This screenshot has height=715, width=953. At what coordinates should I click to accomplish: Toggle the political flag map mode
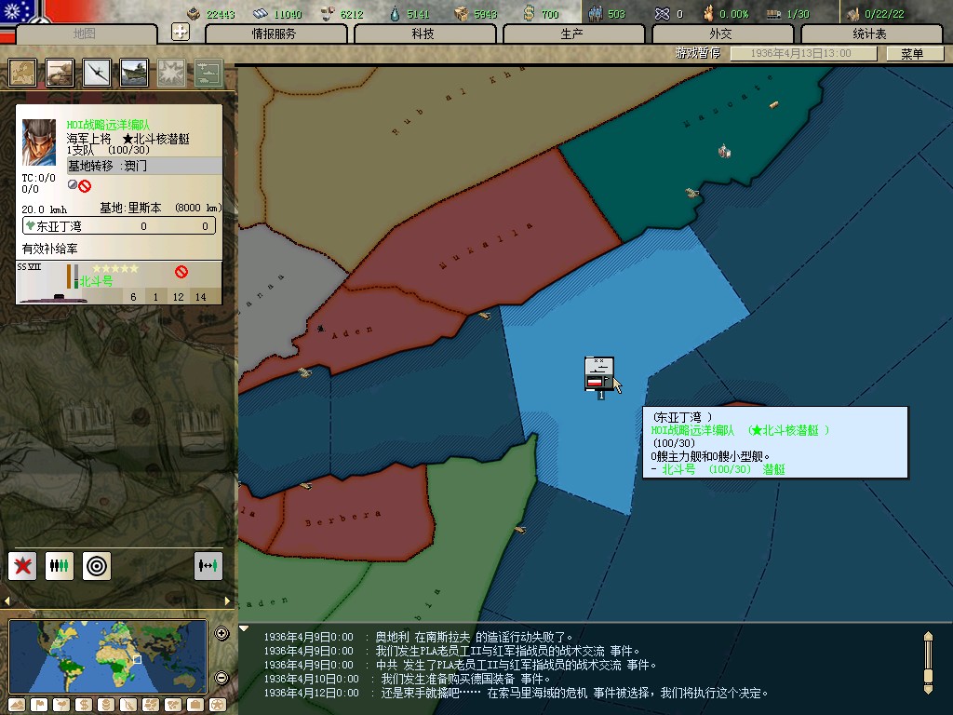40,704
